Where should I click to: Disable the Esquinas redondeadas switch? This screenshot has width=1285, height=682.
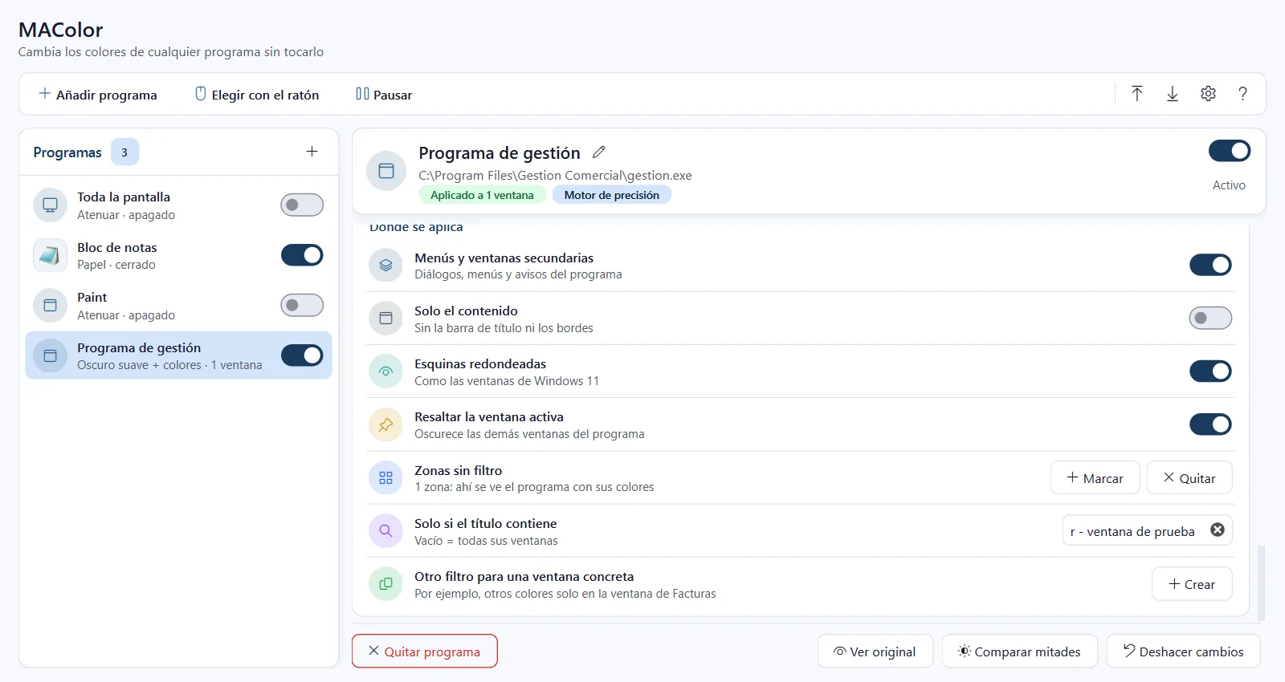(x=1210, y=371)
